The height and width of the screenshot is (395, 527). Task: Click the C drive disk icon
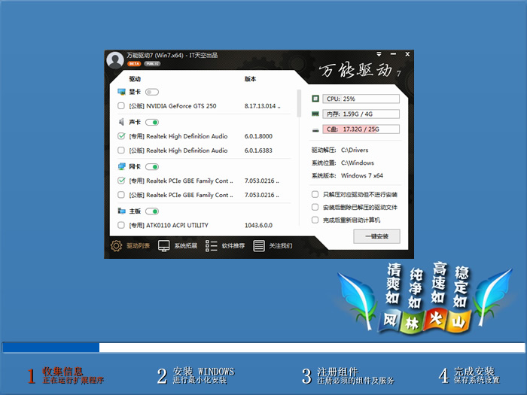pyautogui.click(x=315, y=129)
